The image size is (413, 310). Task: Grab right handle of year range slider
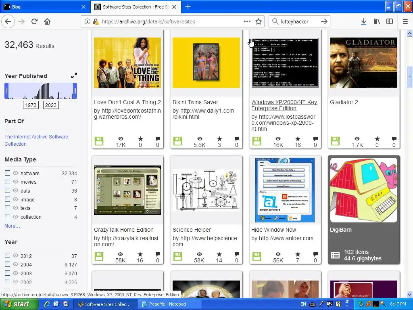[x=75, y=91]
